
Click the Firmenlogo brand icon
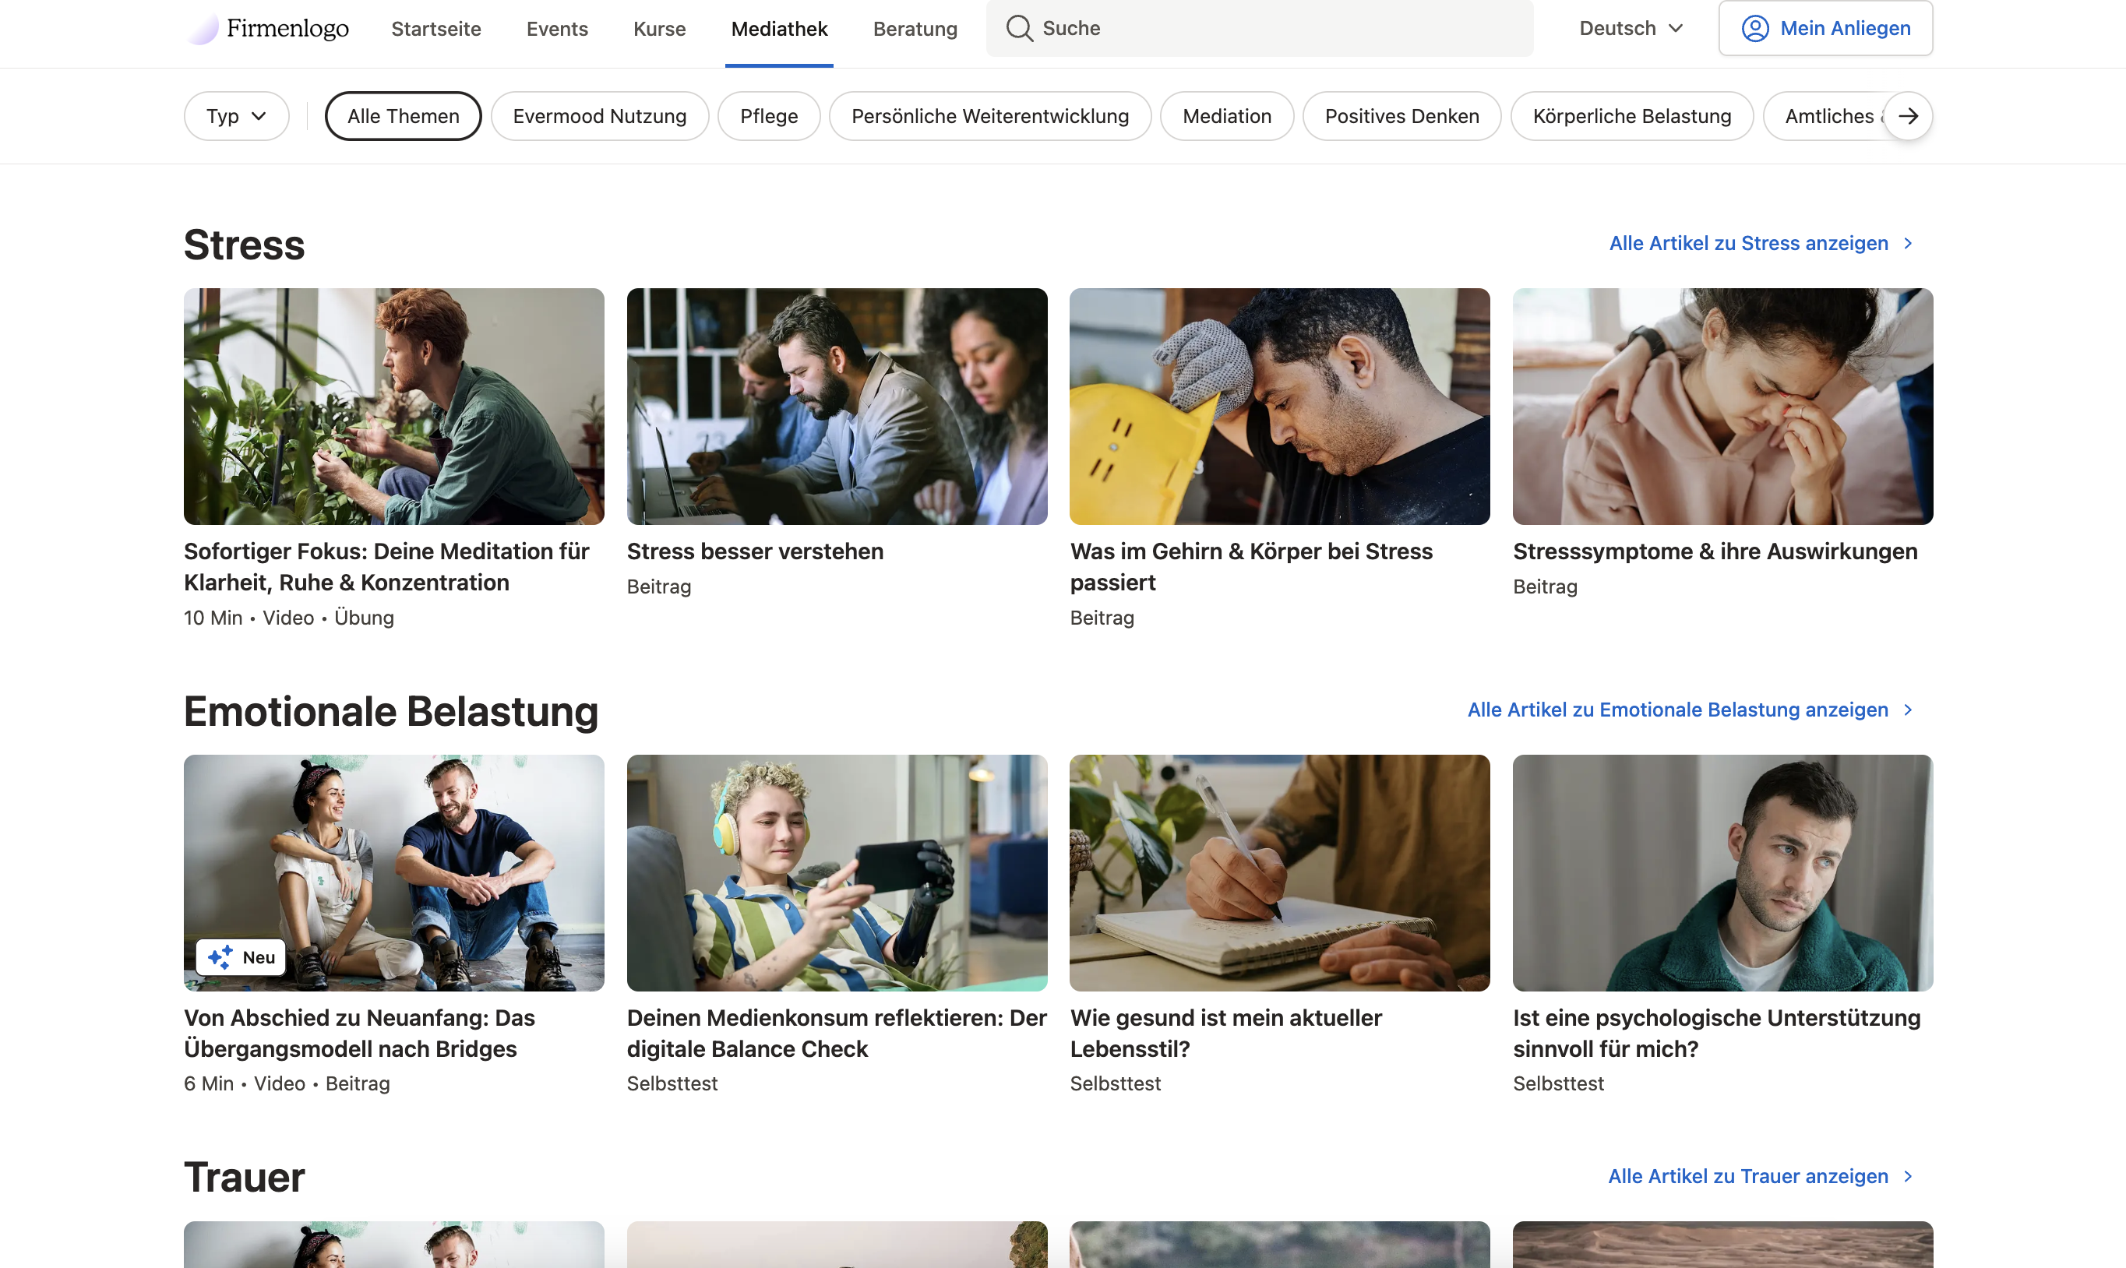[203, 29]
